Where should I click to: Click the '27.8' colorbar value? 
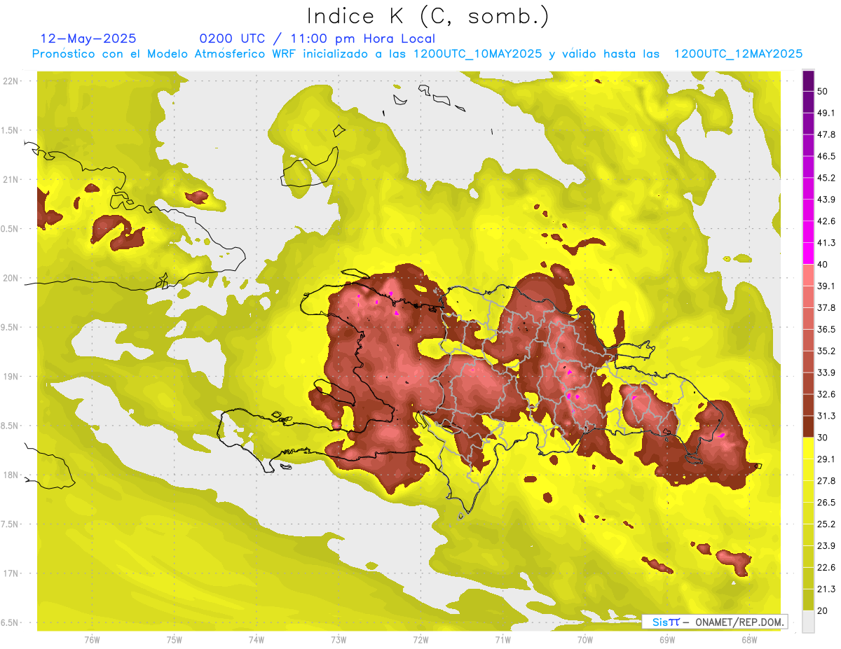point(826,481)
